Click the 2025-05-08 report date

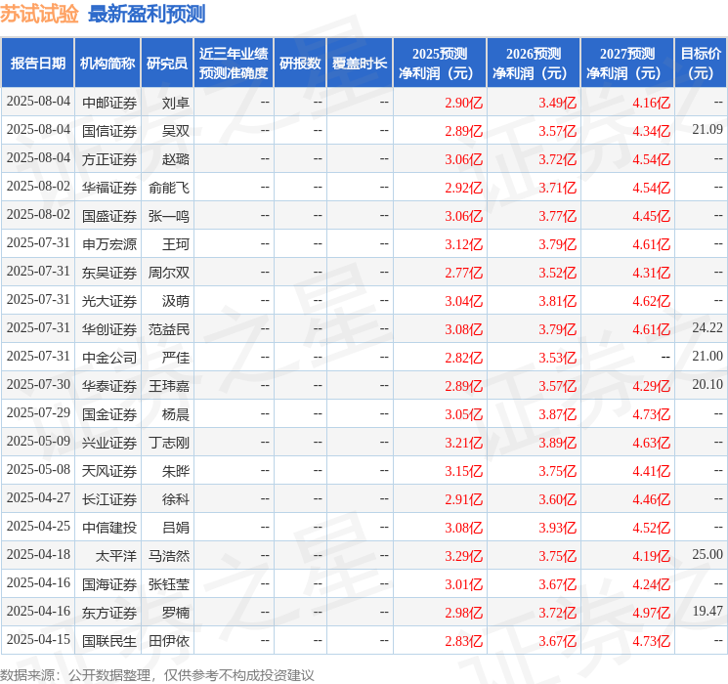38,469
